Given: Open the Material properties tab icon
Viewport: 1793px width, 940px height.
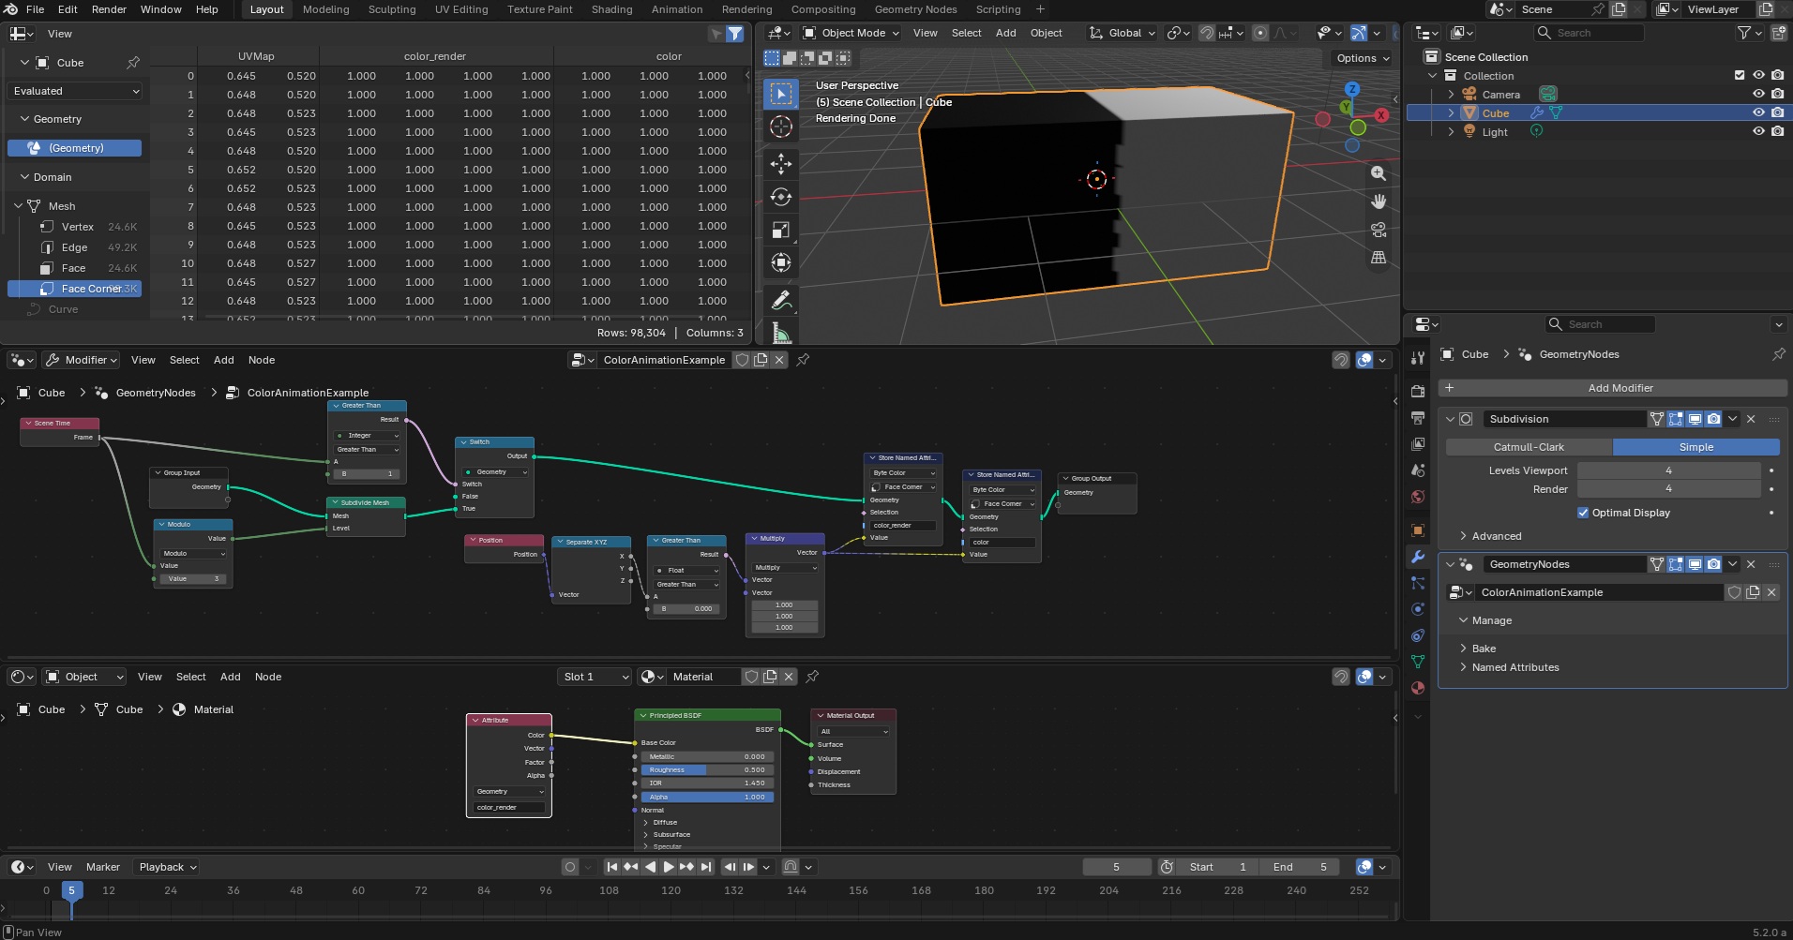Looking at the screenshot, I should 1418,688.
